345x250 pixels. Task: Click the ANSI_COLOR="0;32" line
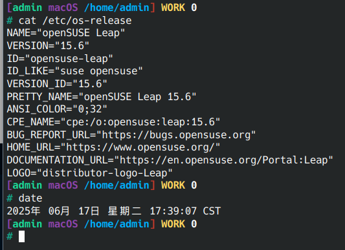pyautogui.click(x=57, y=109)
